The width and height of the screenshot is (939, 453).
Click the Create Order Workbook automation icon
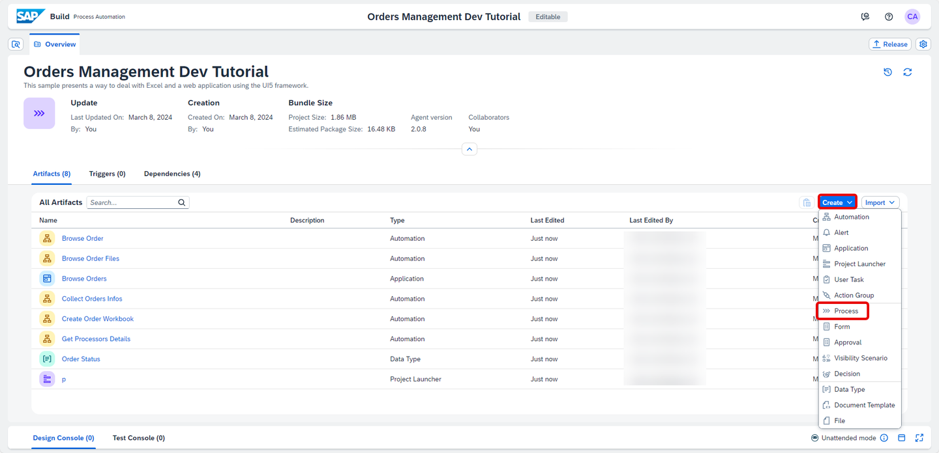(x=47, y=319)
